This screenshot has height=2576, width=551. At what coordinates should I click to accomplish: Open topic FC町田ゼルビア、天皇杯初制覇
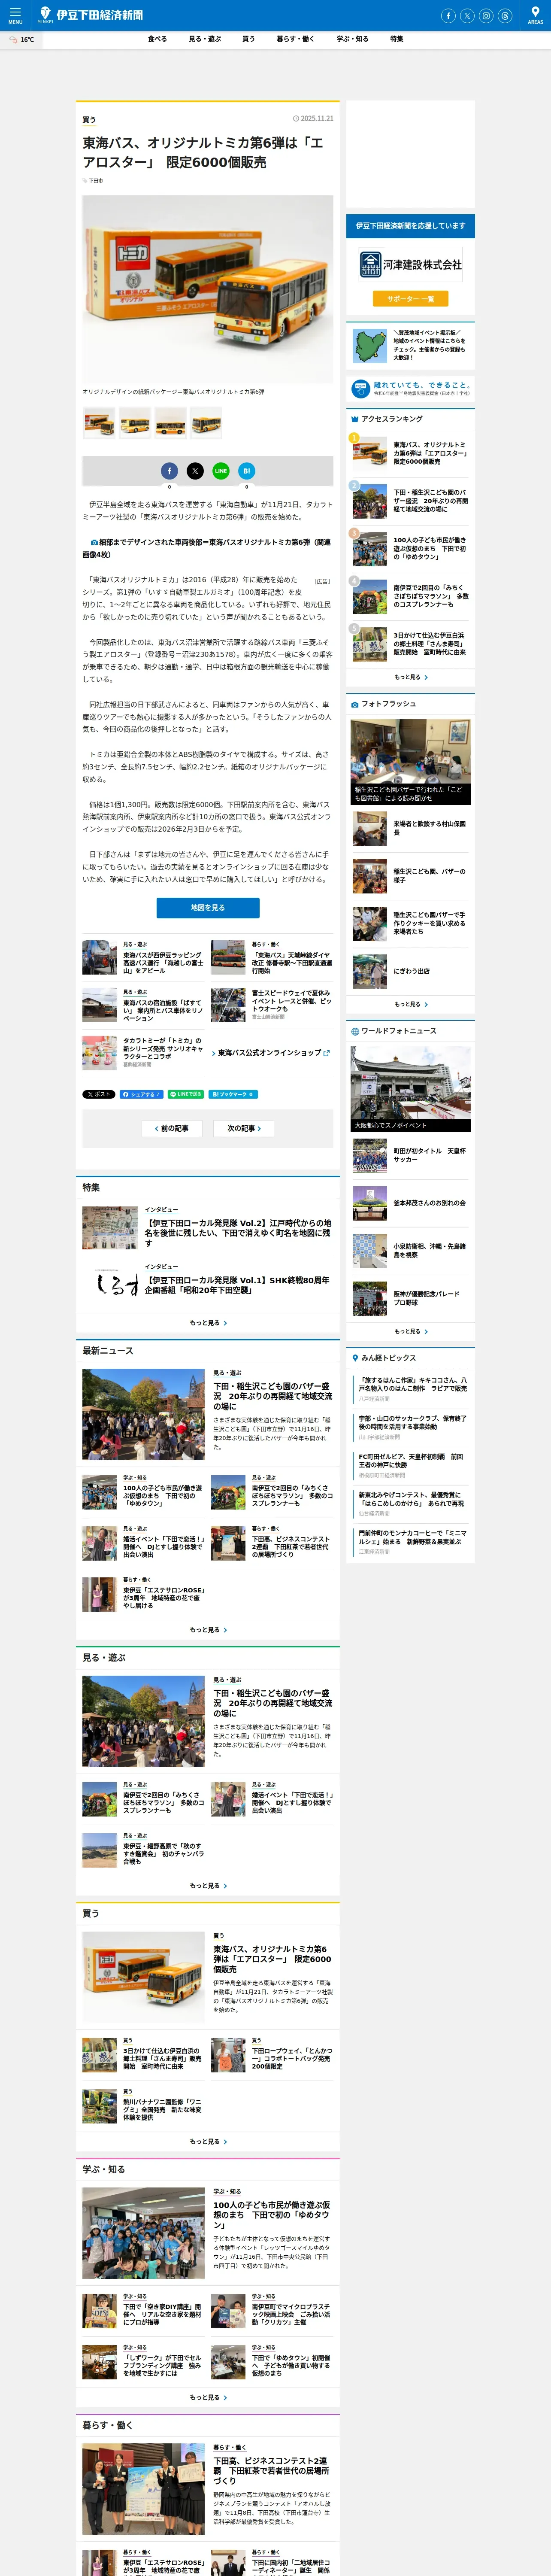click(411, 1460)
